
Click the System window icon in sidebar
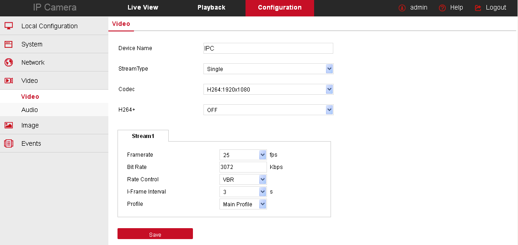[x=9, y=44]
